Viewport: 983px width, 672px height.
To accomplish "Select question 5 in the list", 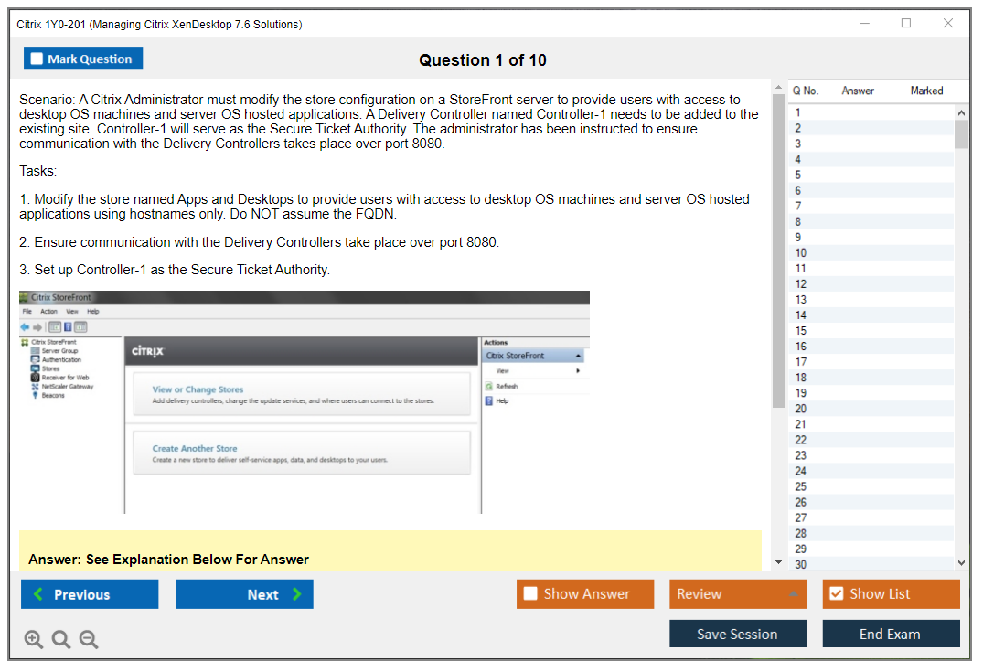I will [798, 175].
